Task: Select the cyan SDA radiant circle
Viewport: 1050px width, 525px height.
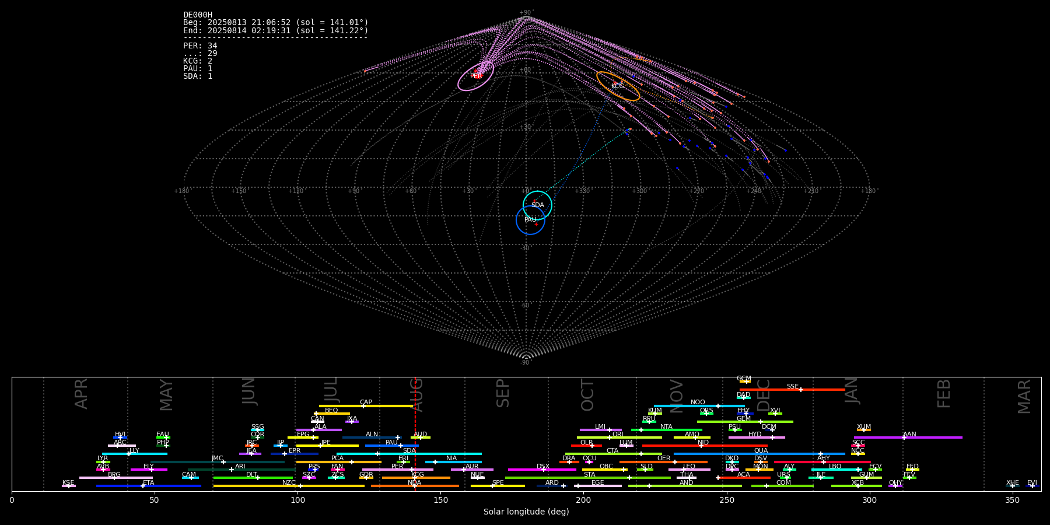Action: coord(537,205)
